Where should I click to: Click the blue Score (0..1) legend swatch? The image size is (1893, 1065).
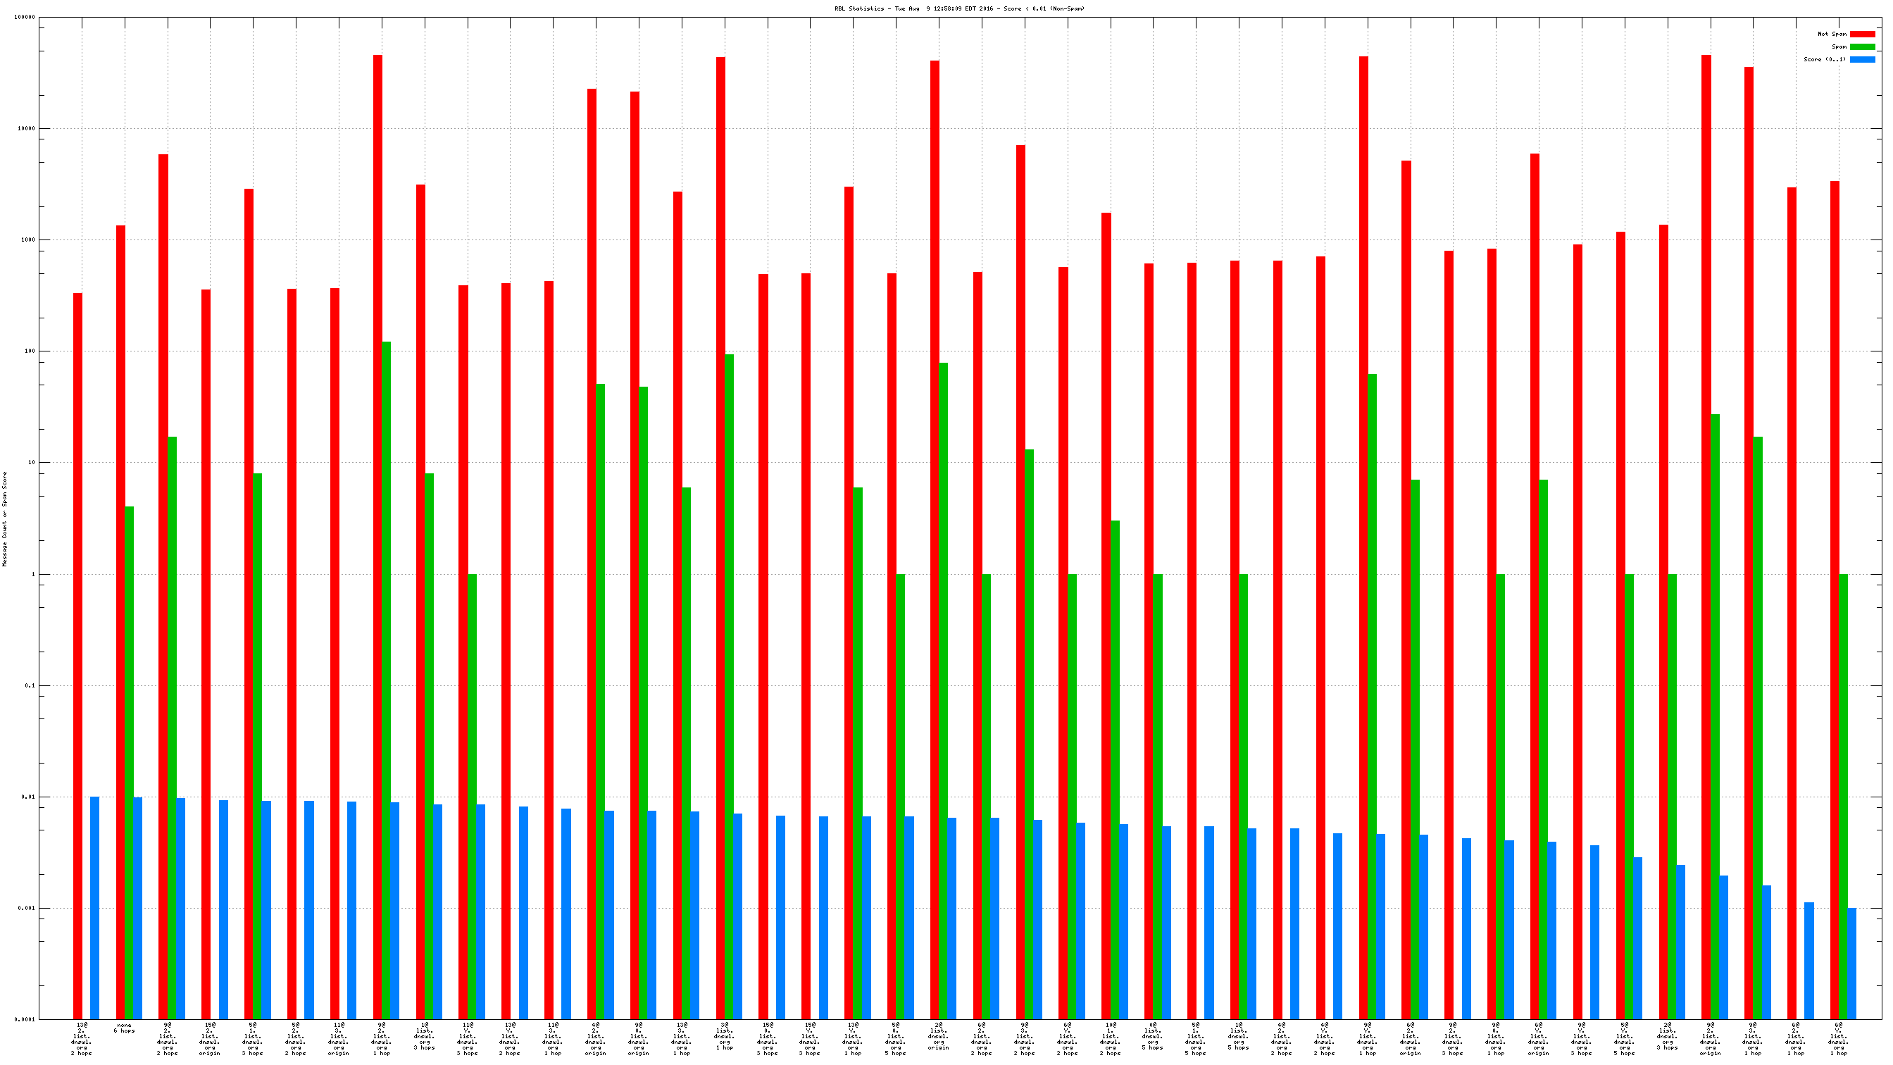pos(1861,60)
